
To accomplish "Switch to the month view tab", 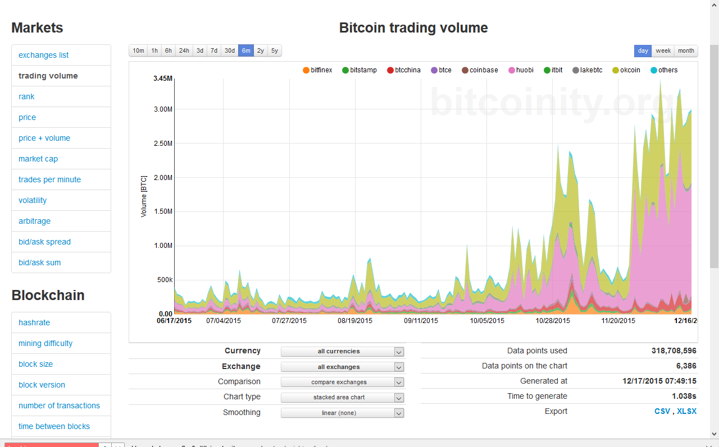I will pyautogui.click(x=685, y=50).
